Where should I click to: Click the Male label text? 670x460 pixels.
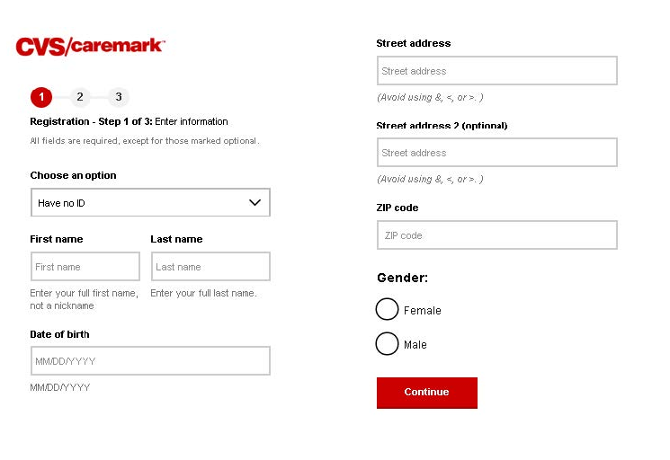click(x=415, y=345)
